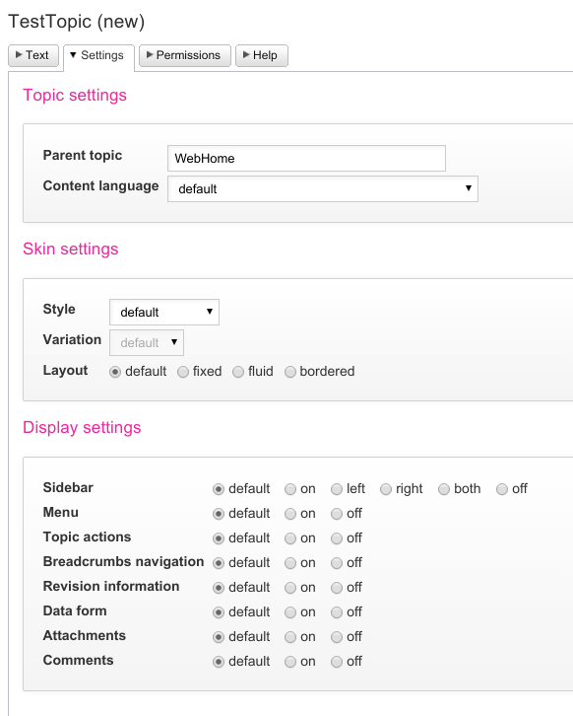Viewport: 573px width, 716px height.
Task: Choose the bordered Layout radio button
Action: point(289,372)
